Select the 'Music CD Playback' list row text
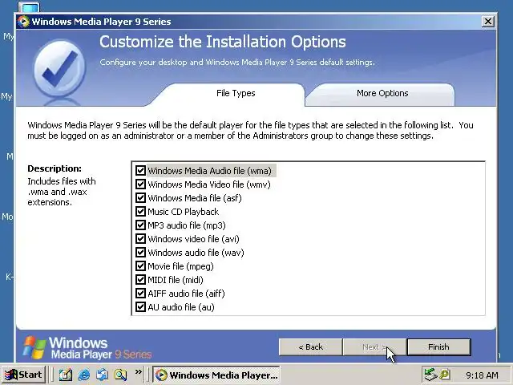Screen dimensions: 513x385 click(x=183, y=212)
